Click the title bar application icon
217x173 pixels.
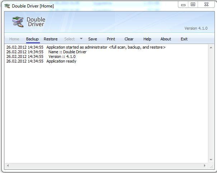tap(7, 6)
